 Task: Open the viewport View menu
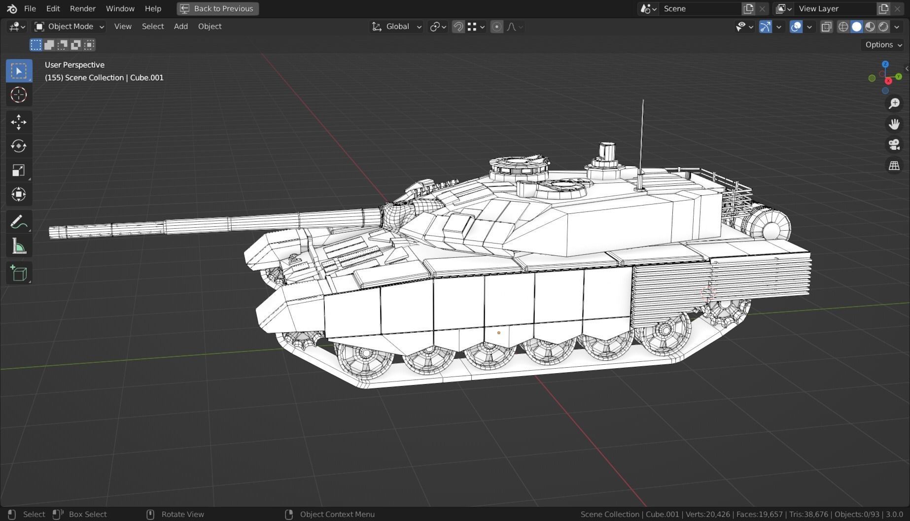(123, 27)
